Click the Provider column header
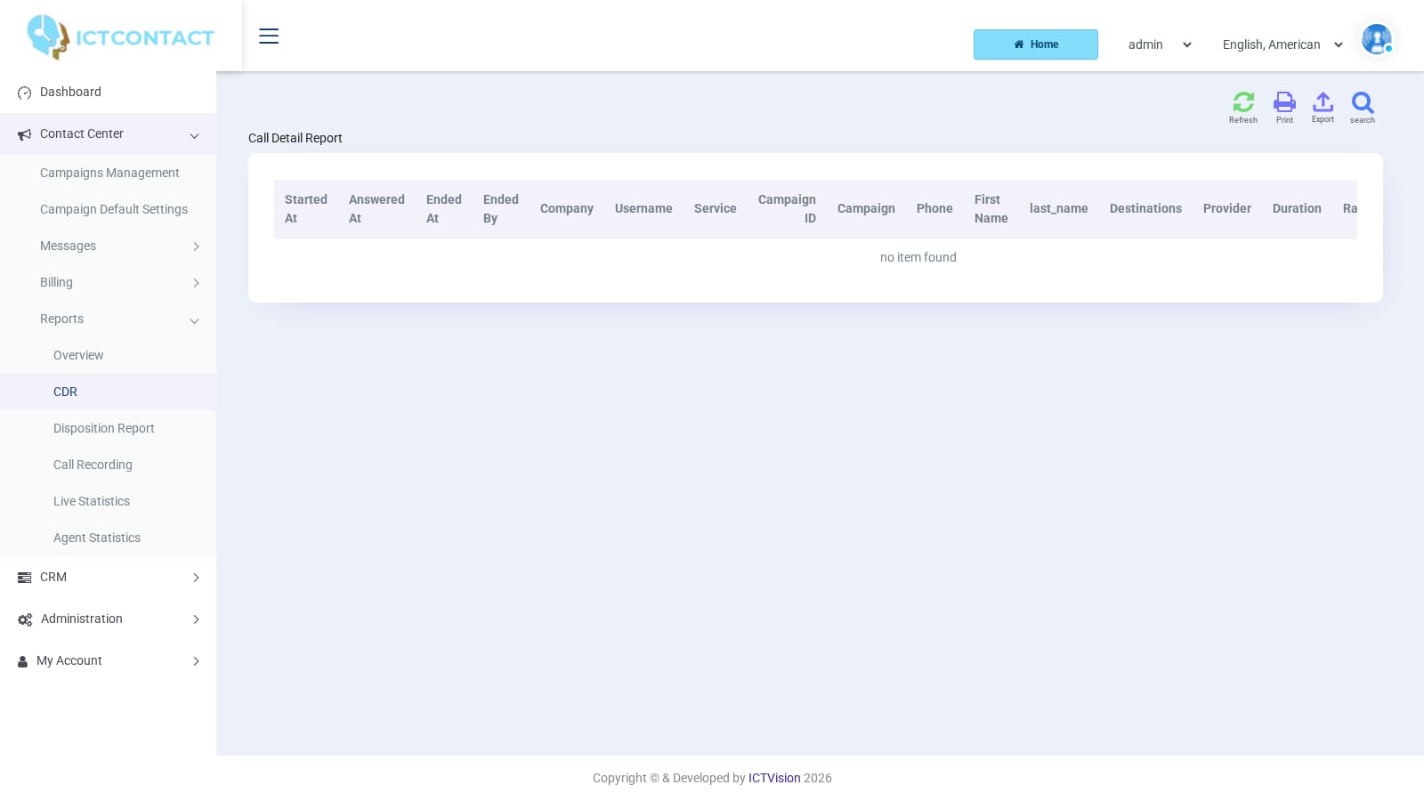The width and height of the screenshot is (1424, 801). tap(1227, 208)
